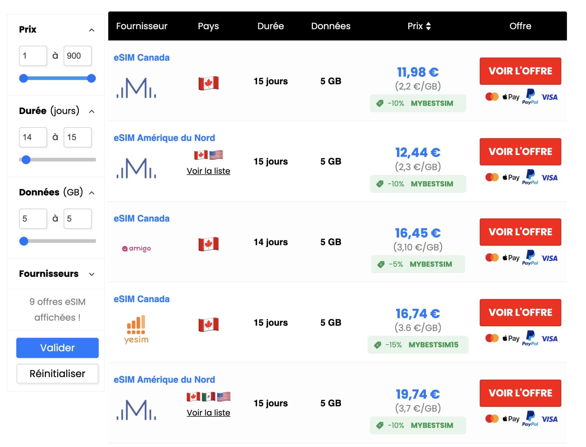Click the amigo provider logo
The height and width of the screenshot is (447, 586).
(136, 249)
